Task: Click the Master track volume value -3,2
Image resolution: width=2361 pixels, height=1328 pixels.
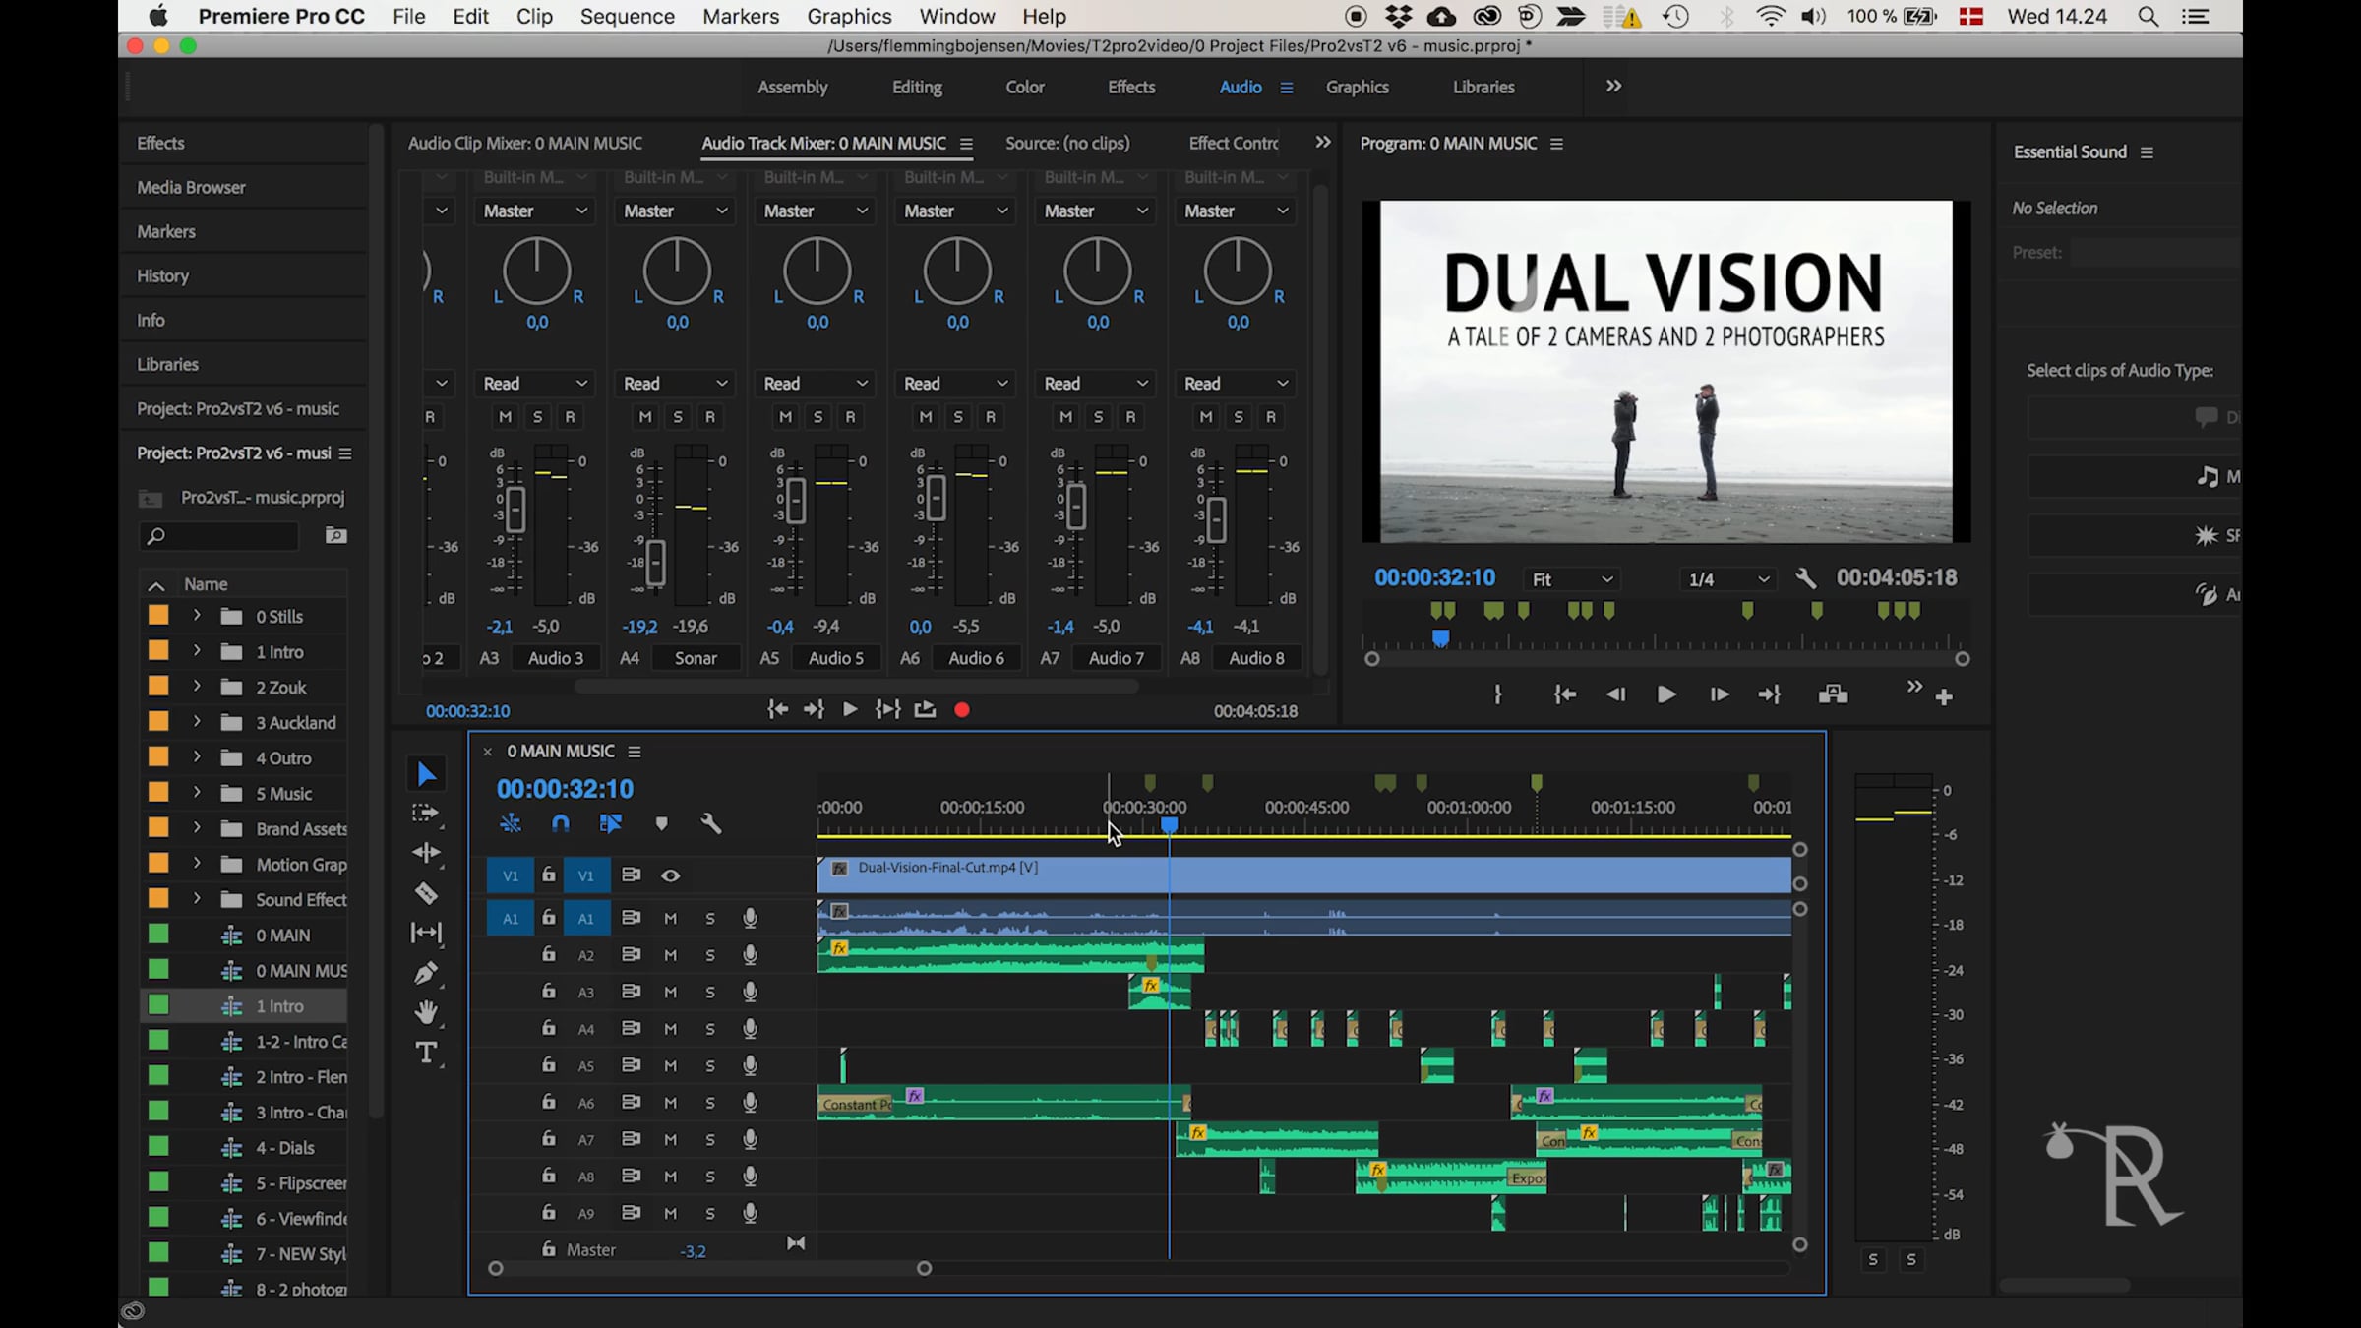Action: 693,1251
